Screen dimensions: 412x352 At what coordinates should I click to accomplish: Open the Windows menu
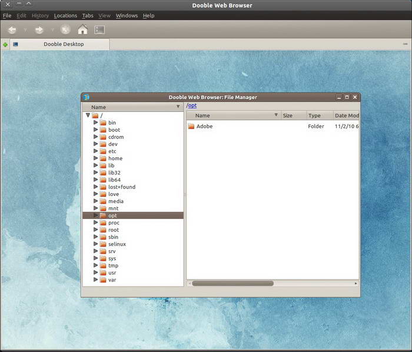127,16
